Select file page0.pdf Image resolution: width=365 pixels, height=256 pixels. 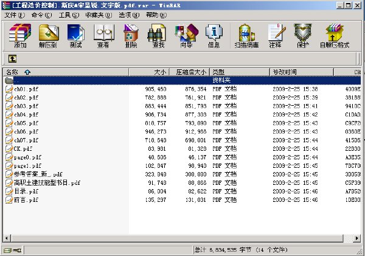pyautogui.click(x=27, y=157)
